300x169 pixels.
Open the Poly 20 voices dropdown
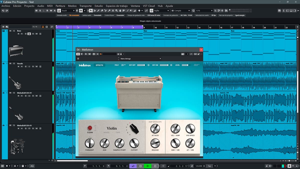[123, 65]
